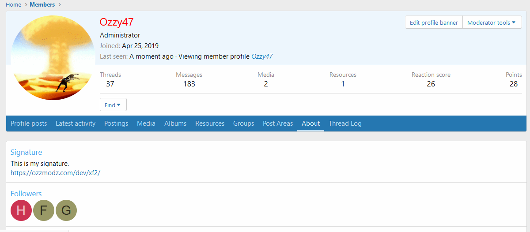The height and width of the screenshot is (232, 530).
Task: Open the Groups tab
Action: [x=243, y=123]
